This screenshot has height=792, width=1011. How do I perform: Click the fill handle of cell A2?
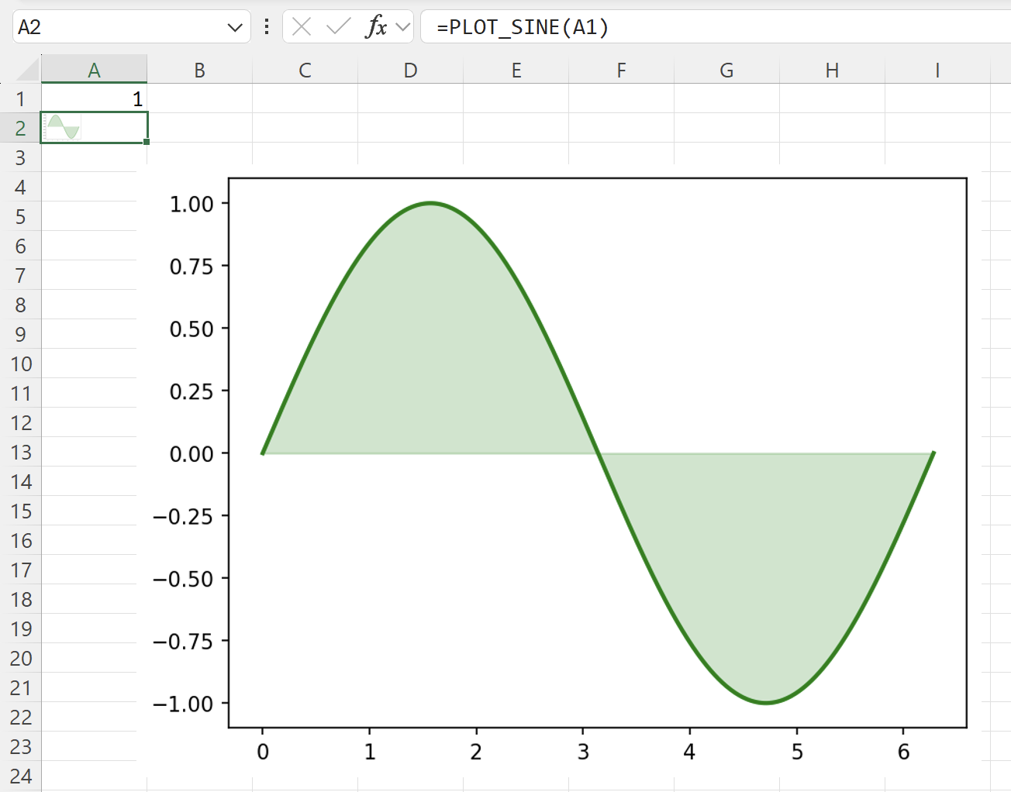[x=147, y=142]
